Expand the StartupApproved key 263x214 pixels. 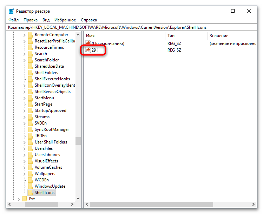tap(25, 111)
